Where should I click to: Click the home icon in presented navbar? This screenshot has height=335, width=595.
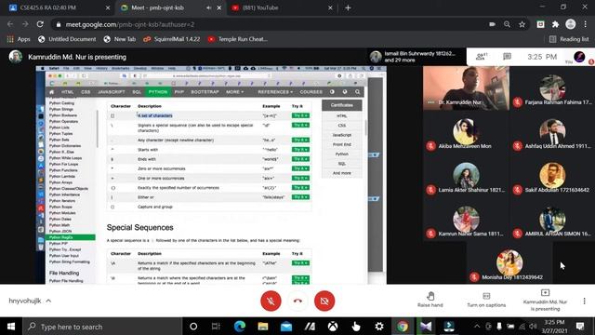(x=52, y=92)
